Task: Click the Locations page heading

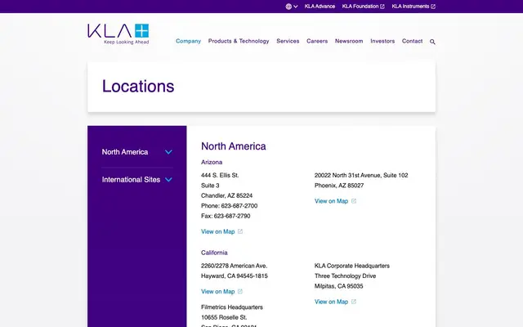Action: tap(138, 87)
